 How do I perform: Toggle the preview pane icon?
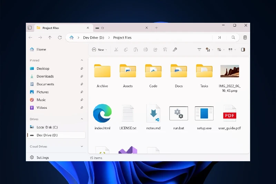point(243,50)
